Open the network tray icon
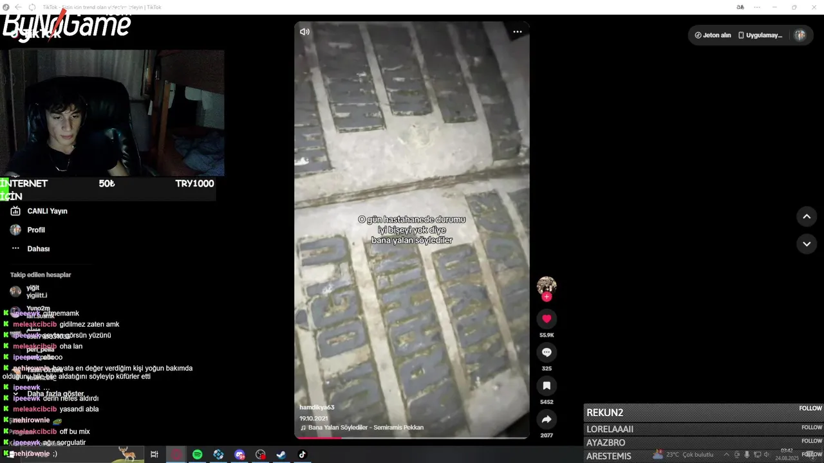 coord(756,455)
